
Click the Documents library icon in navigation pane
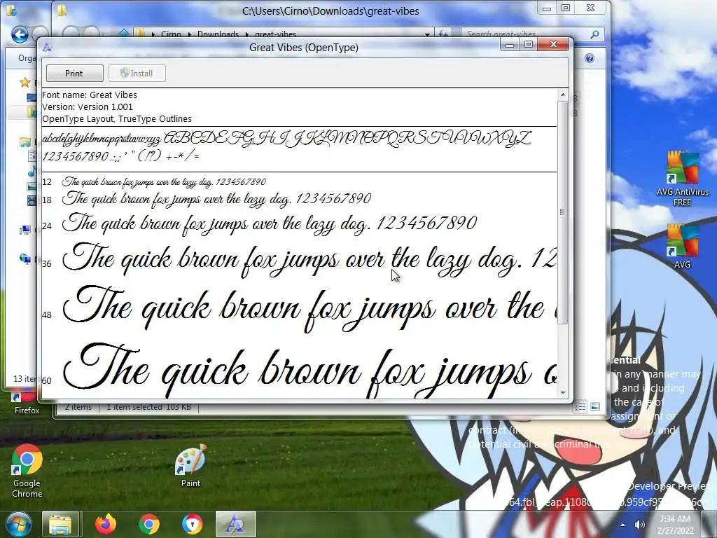(32, 156)
